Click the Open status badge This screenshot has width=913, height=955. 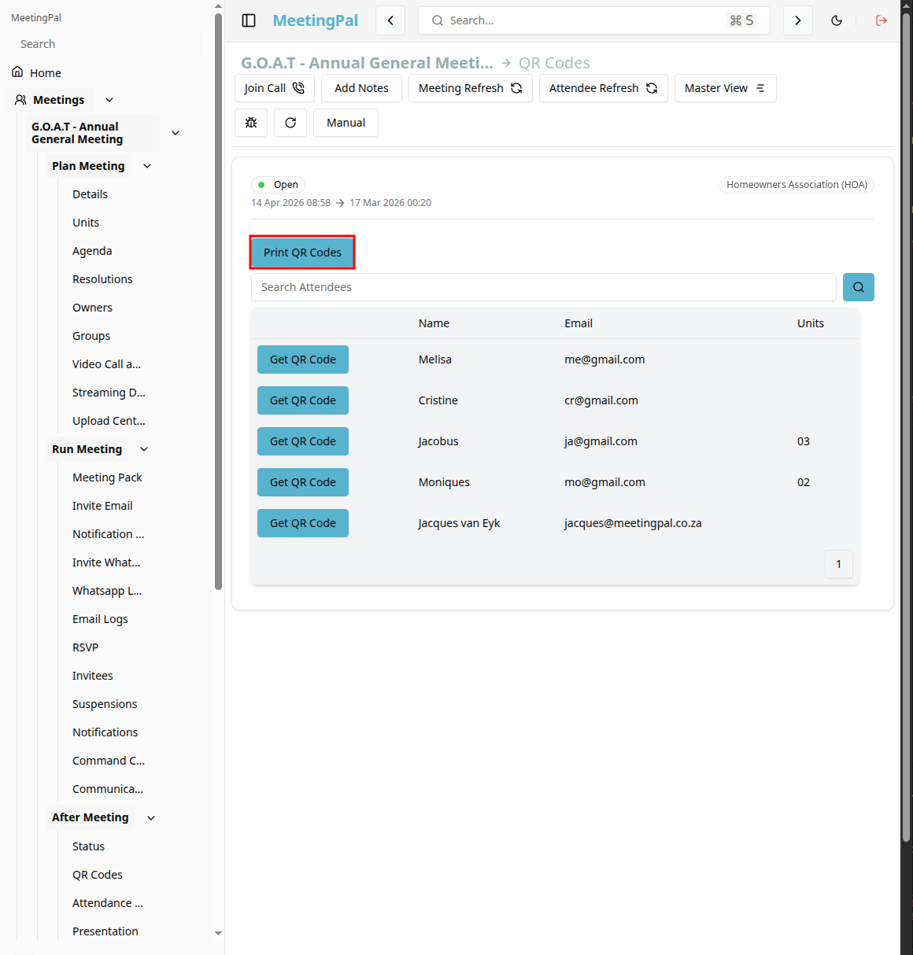(278, 185)
